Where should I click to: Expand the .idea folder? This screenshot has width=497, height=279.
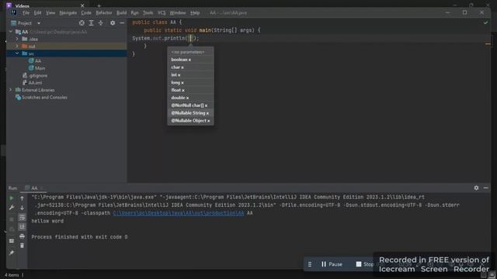click(x=17, y=39)
